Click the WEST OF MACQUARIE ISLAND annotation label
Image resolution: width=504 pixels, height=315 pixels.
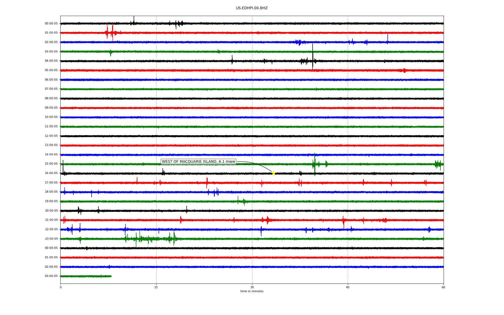click(x=198, y=162)
